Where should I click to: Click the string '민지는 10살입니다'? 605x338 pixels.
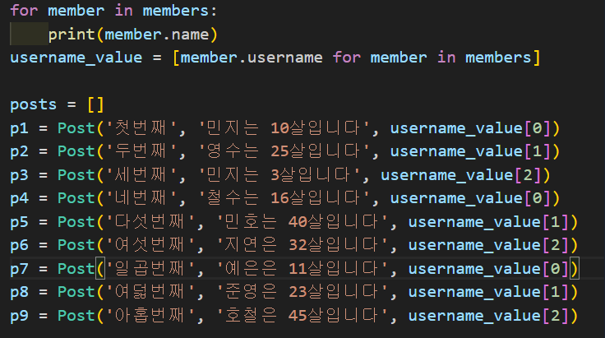(x=284, y=128)
